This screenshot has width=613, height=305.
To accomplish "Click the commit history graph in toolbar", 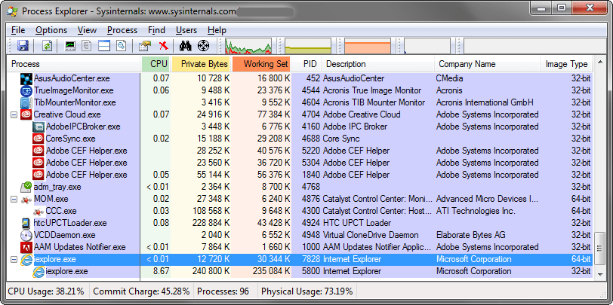I will [309, 46].
